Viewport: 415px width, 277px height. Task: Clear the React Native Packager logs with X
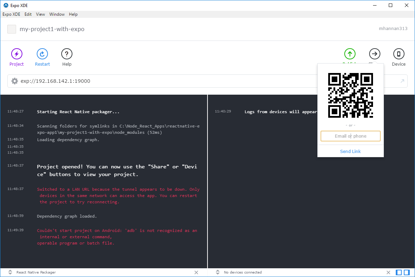pos(196,272)
